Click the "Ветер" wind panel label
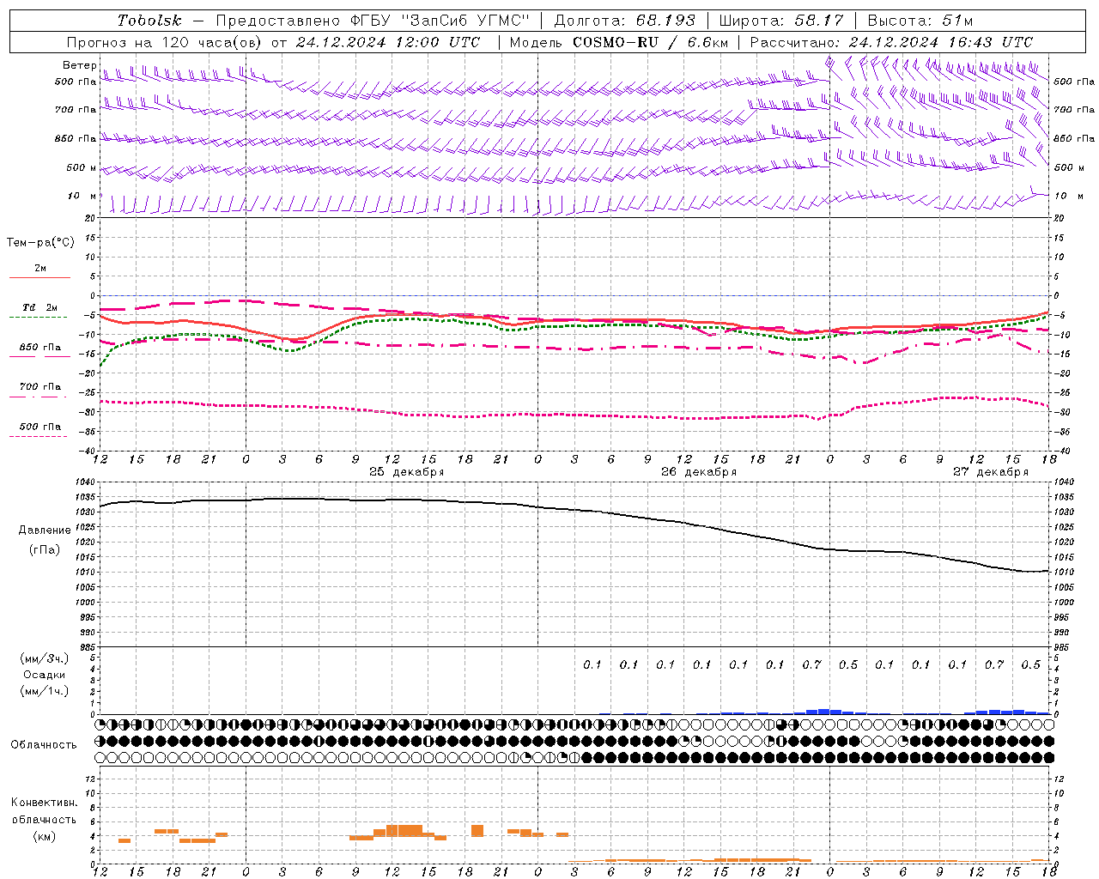This screenshot has height=879, width=1099. tap(80, 65)
